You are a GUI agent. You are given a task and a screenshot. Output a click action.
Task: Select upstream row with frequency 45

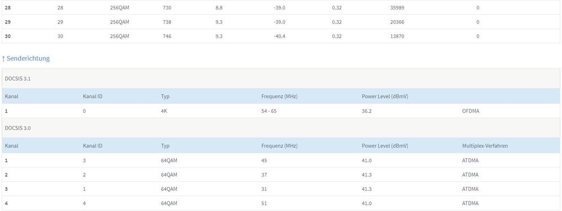pyautogui.click(x=281, y=160)
